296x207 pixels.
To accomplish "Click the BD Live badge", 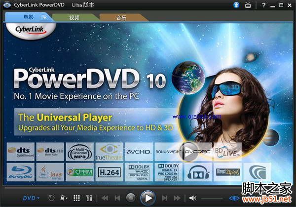I will pos(227,152).
